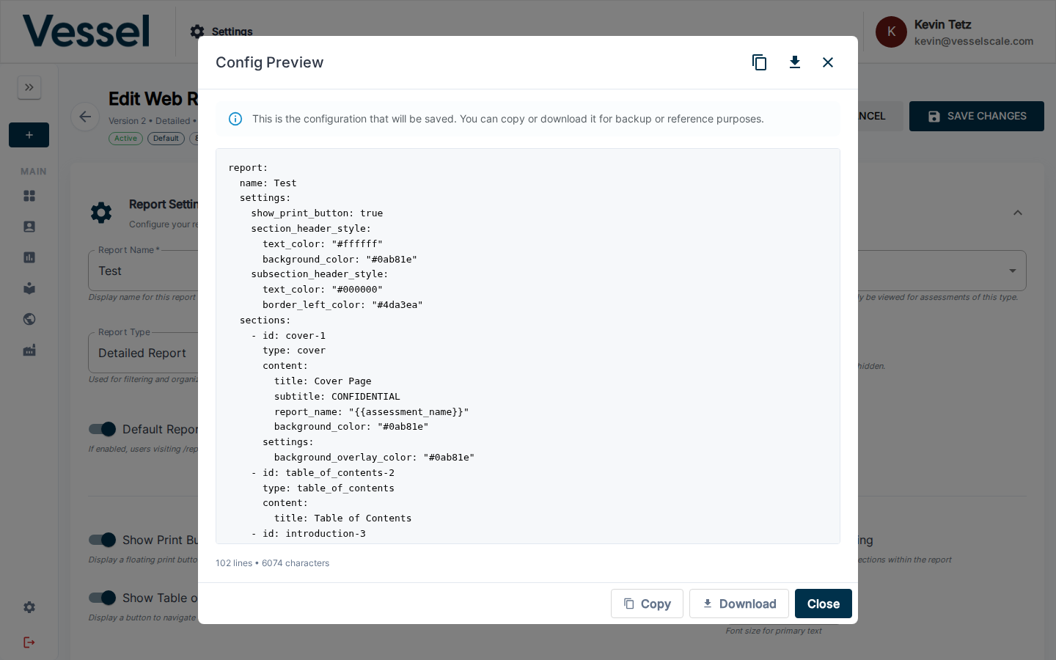Click the "border_left_color" config line
Screen dimensions: 1056x660
(342, 304)
